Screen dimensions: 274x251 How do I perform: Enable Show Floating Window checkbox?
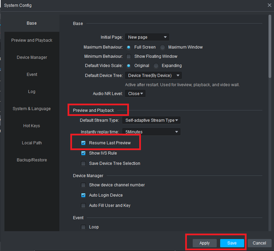point(129,56)
